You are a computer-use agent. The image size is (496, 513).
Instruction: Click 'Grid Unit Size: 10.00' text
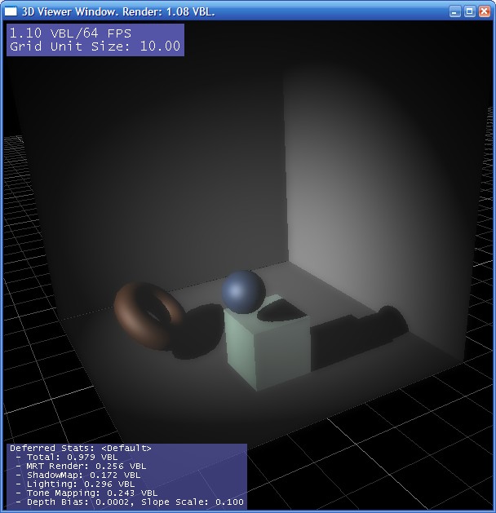tap(95, 46)
